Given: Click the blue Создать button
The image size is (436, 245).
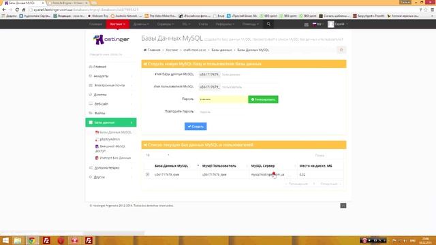Looking at the screenshot, I should [196, 127].
